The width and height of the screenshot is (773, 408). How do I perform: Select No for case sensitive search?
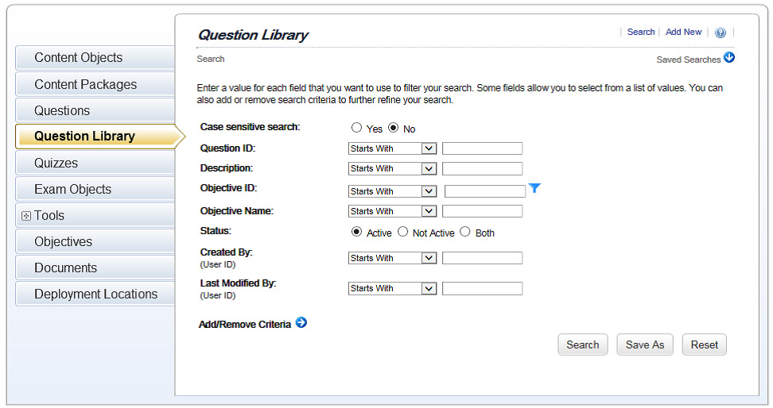(394, 129)
